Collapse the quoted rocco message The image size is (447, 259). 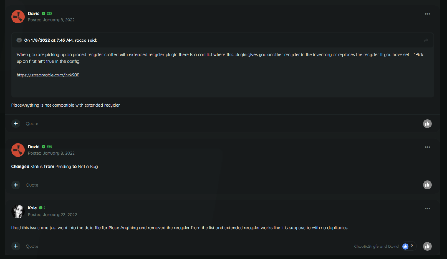click(19, 40)
